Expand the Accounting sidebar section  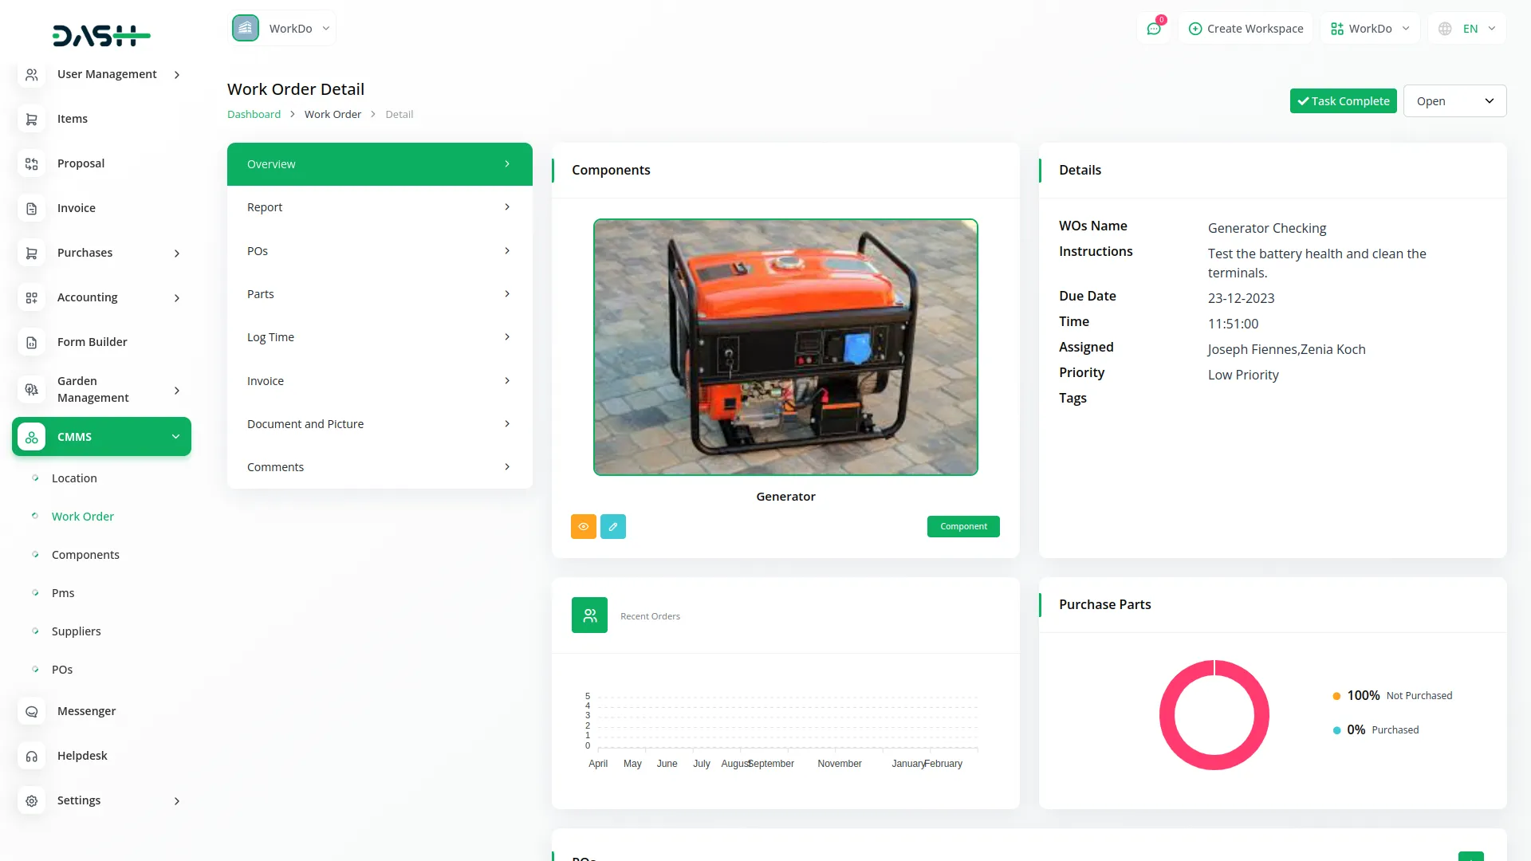[177, 297]
